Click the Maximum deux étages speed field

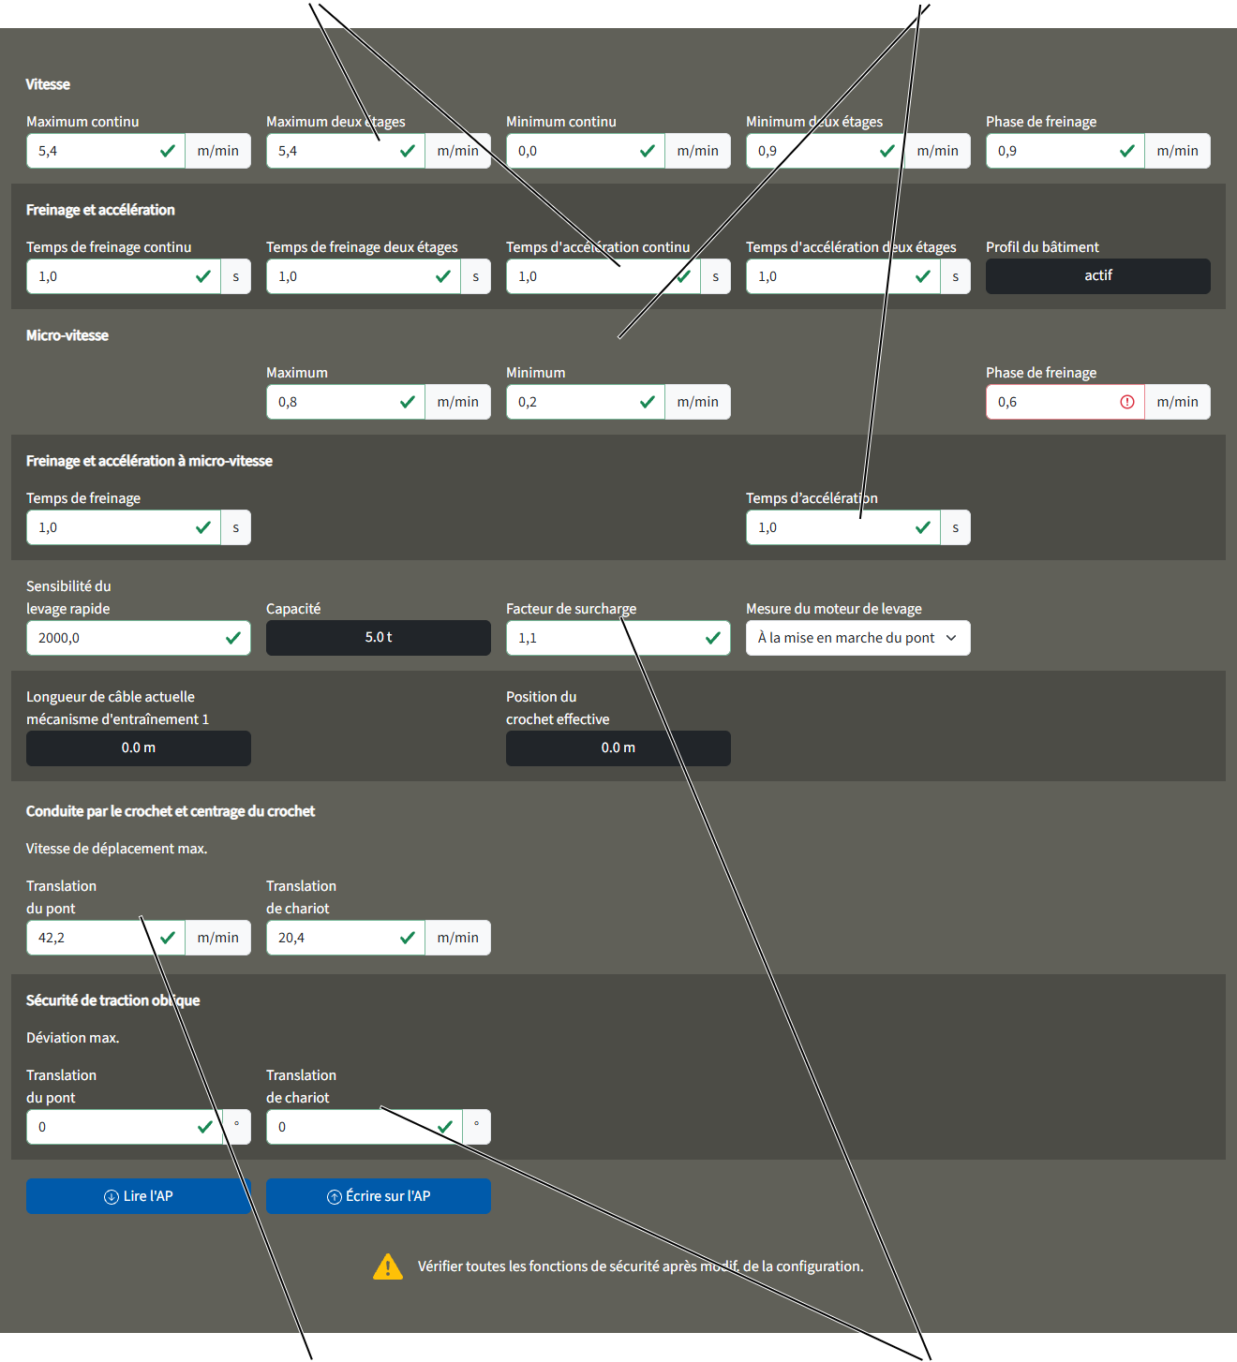346,151
